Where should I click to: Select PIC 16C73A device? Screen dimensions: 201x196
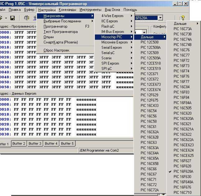pos(184,29)
